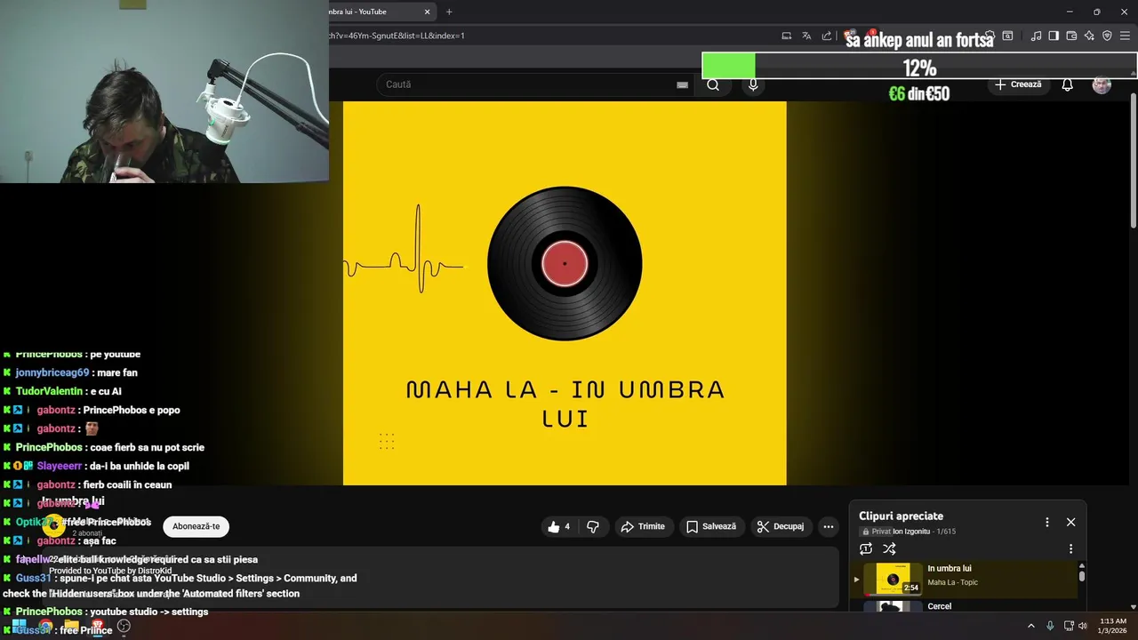The height and width of the screenshot is (640, 1138).
Task: Open more actions menu beside Decupaj
Action: pos(829,526)
